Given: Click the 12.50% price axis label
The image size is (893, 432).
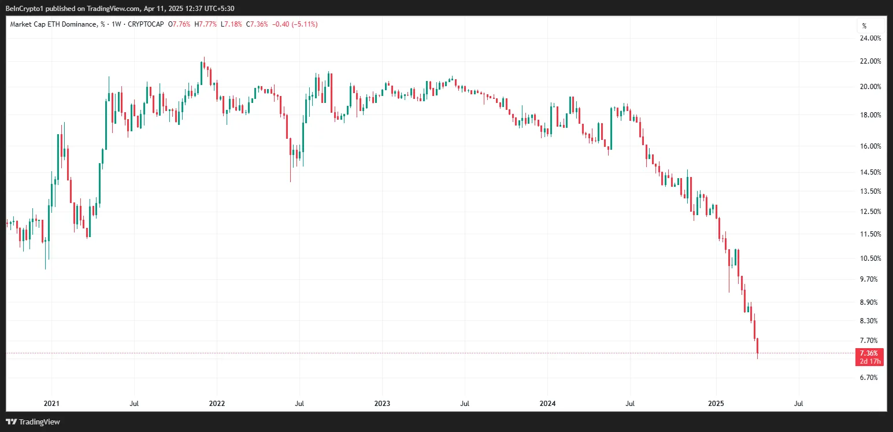Looking at the screenshot, I should click(x=870, y=212).
